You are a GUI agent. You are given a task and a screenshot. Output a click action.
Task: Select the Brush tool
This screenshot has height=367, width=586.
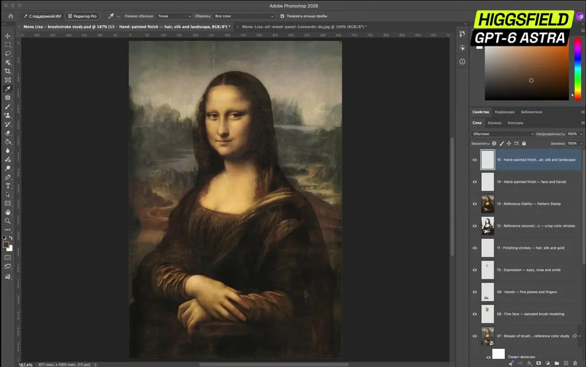click(8, 107)
